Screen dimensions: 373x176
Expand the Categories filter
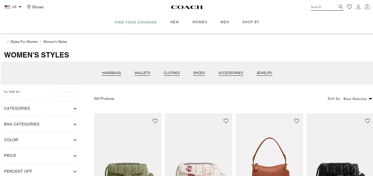pos(41,109)
